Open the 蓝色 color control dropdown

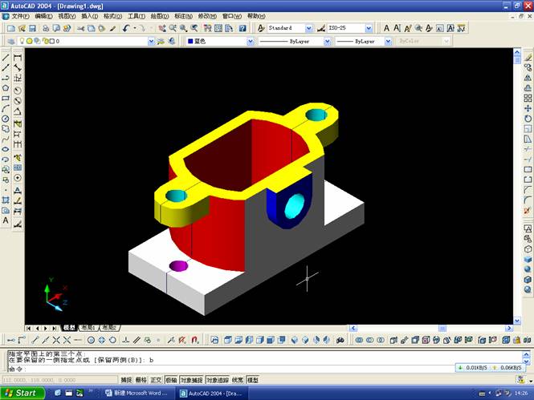[251, 41]
